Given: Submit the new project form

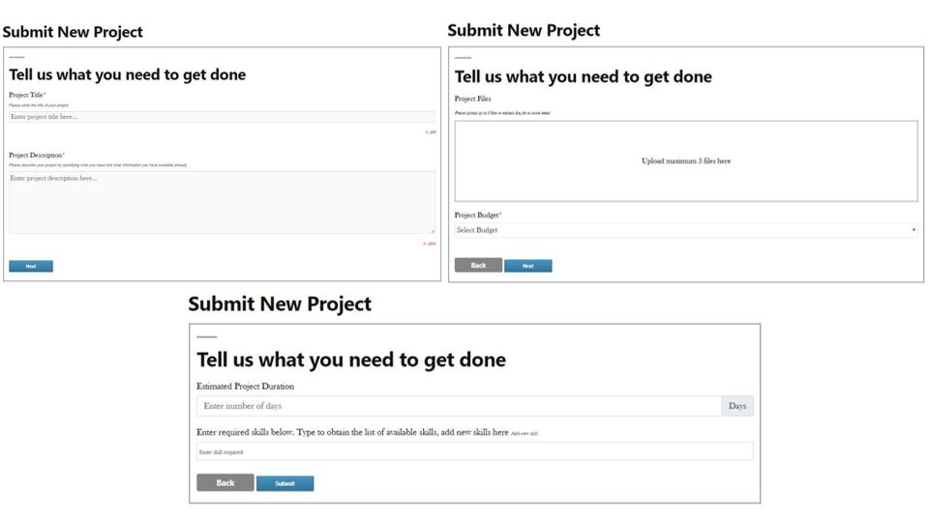Looking at the screenshot, I should [284, 483].
